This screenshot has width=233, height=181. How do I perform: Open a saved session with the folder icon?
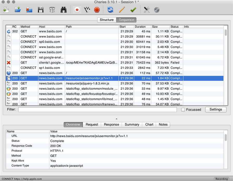[x=18, y=10]
